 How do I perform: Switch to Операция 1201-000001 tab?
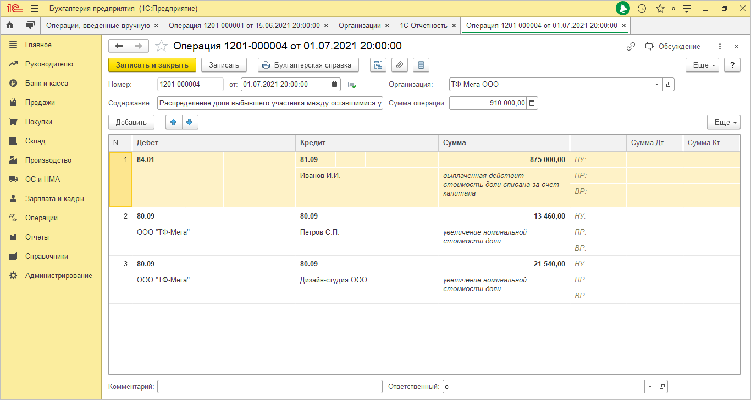point(244,25)
